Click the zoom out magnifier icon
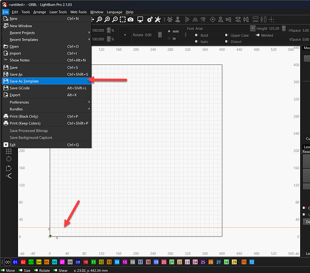 pos(115,19)
